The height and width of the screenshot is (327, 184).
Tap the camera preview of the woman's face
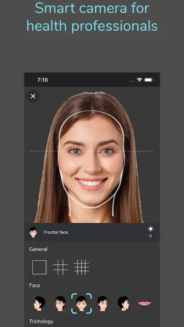(92, 155)
